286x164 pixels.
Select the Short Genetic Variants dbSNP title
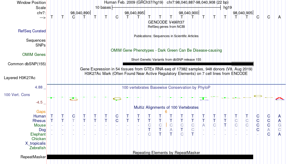(166, 59)
